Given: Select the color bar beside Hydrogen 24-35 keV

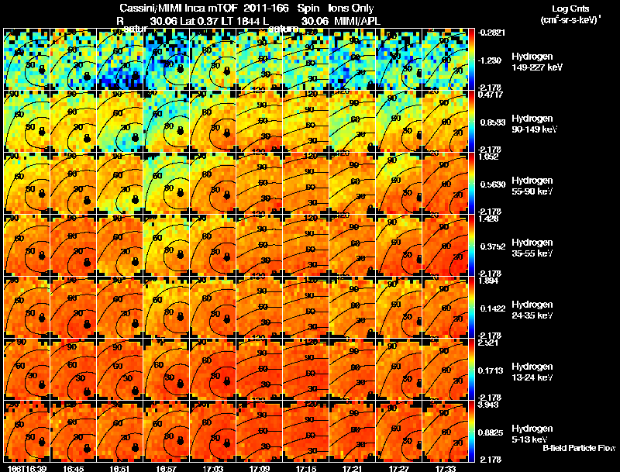Looking at the screenshot, I should click(x=471, y=308).
